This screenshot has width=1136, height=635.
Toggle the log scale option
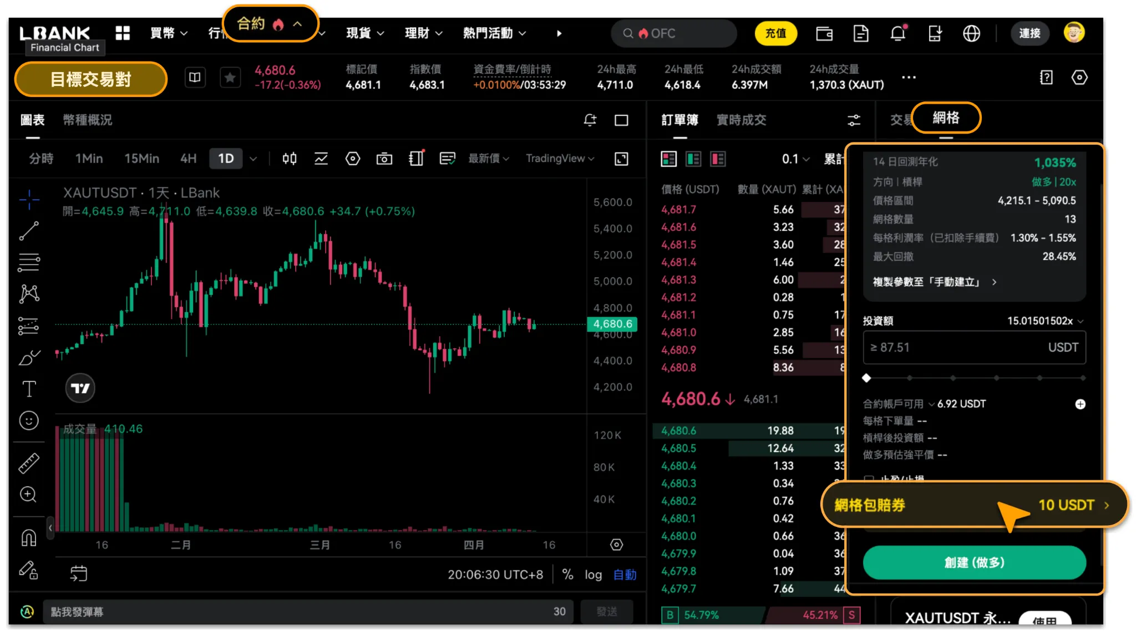point(593,575)
